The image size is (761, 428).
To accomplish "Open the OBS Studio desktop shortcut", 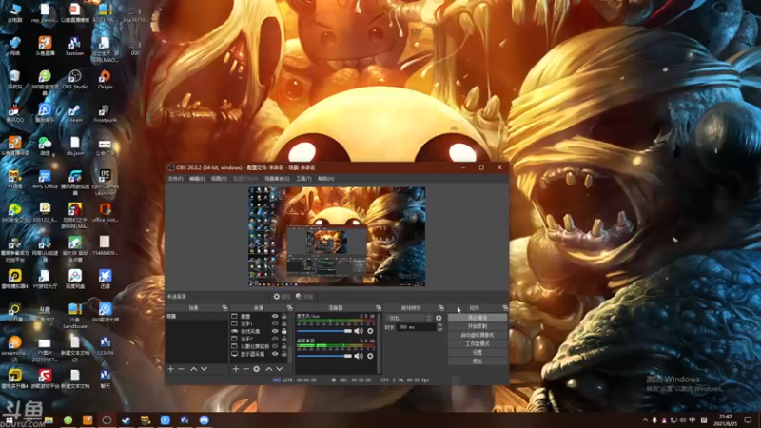I will [x=75, y=80].
